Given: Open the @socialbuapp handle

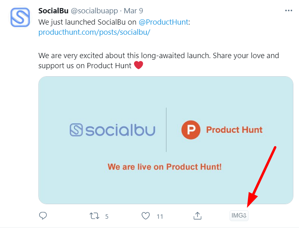Looking at the screenshot, I should (95, 11).
